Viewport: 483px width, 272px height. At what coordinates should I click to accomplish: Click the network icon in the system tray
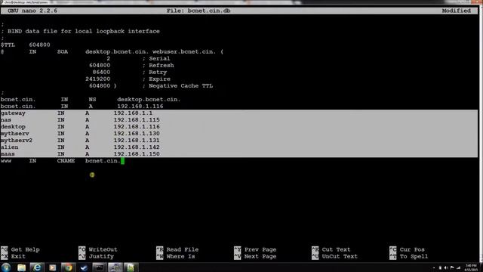tap(458, 268)
